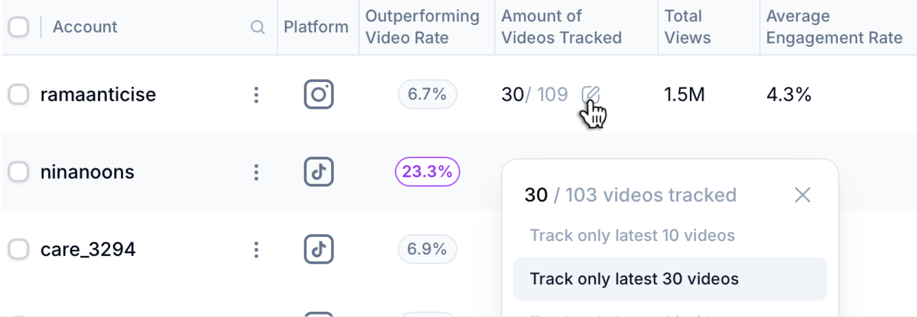
Task: Close the videos tracked popup
Action: point(803,195)
